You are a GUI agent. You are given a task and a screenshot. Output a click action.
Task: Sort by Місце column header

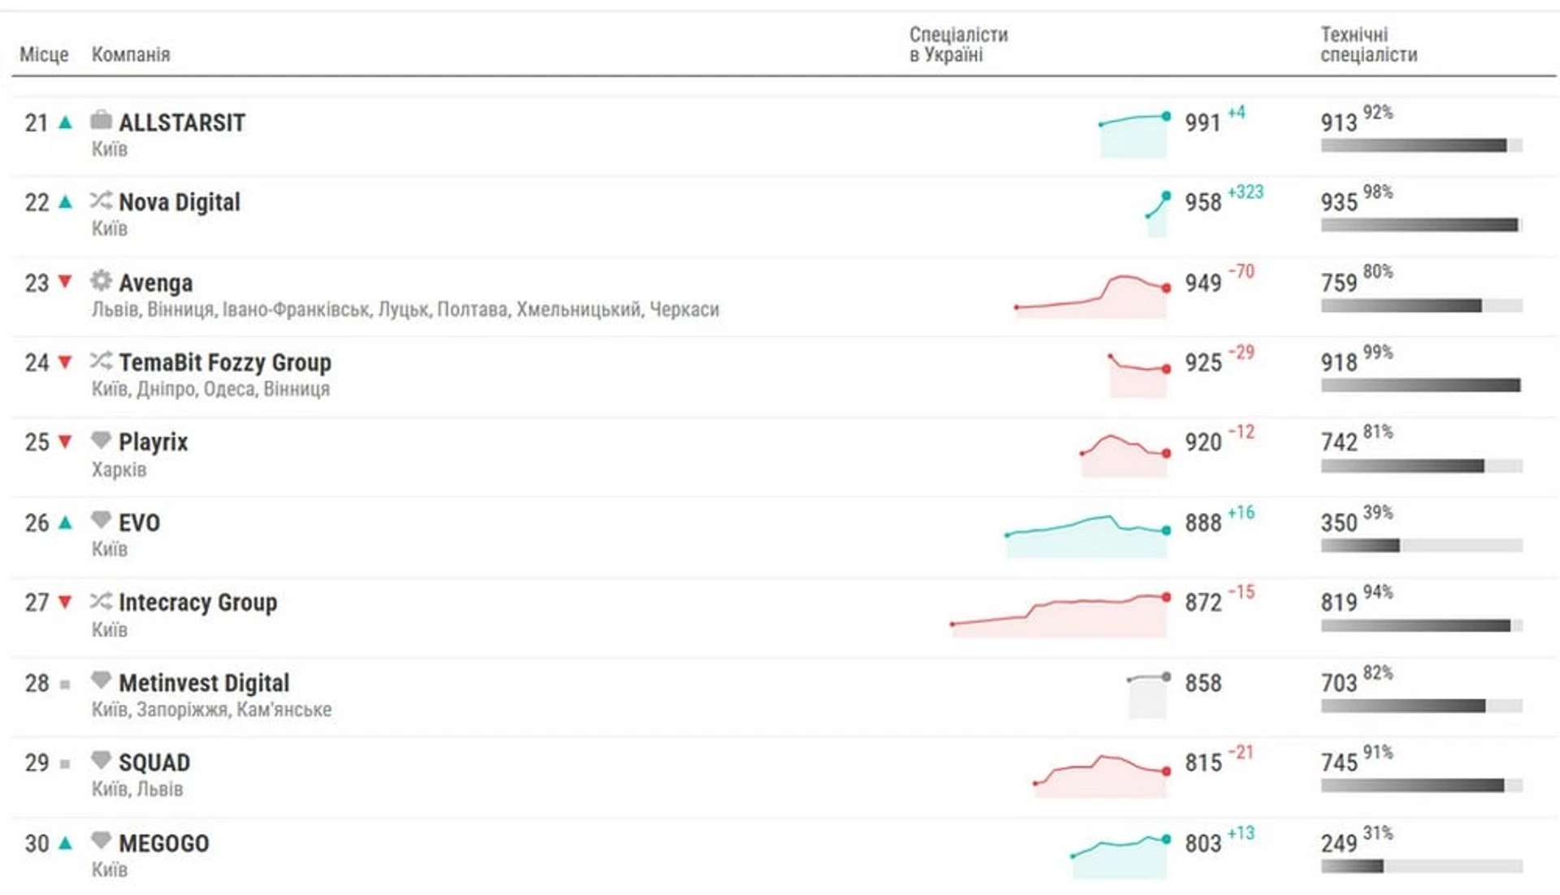[x=44, y=54]
